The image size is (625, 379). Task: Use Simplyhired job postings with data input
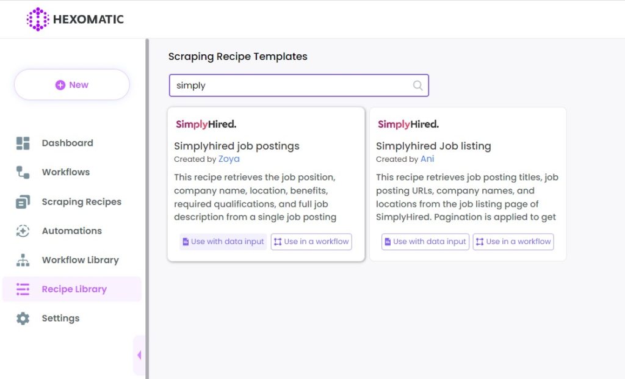pos(223,242)
